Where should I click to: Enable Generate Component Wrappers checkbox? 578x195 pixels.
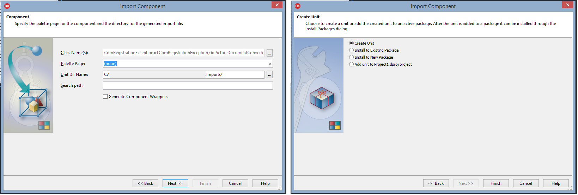(105, 97)
